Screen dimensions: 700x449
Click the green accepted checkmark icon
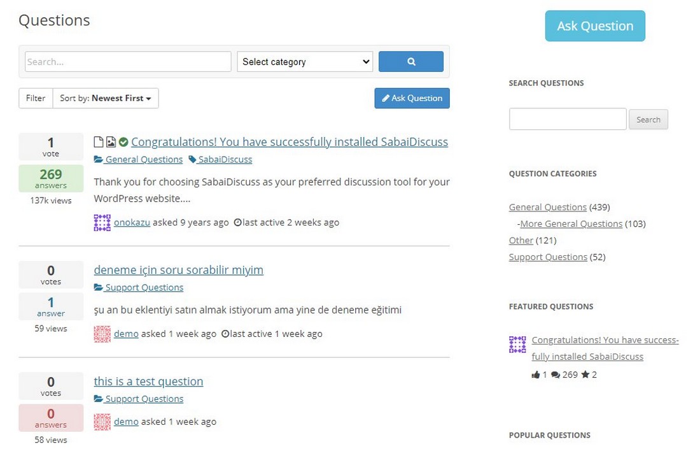(123, 142)
